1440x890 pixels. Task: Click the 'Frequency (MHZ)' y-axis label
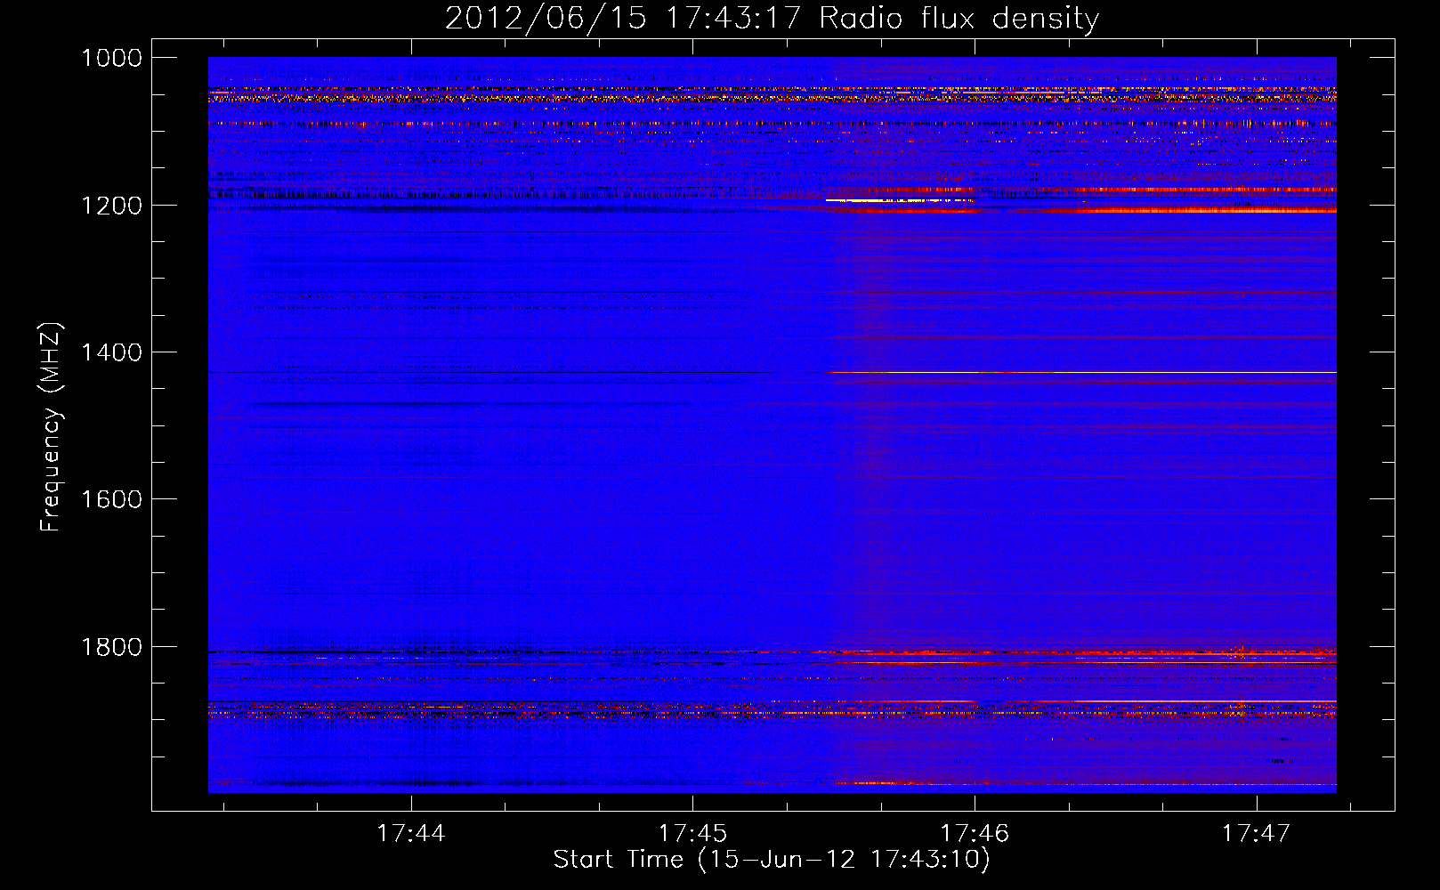coord(51,427)
